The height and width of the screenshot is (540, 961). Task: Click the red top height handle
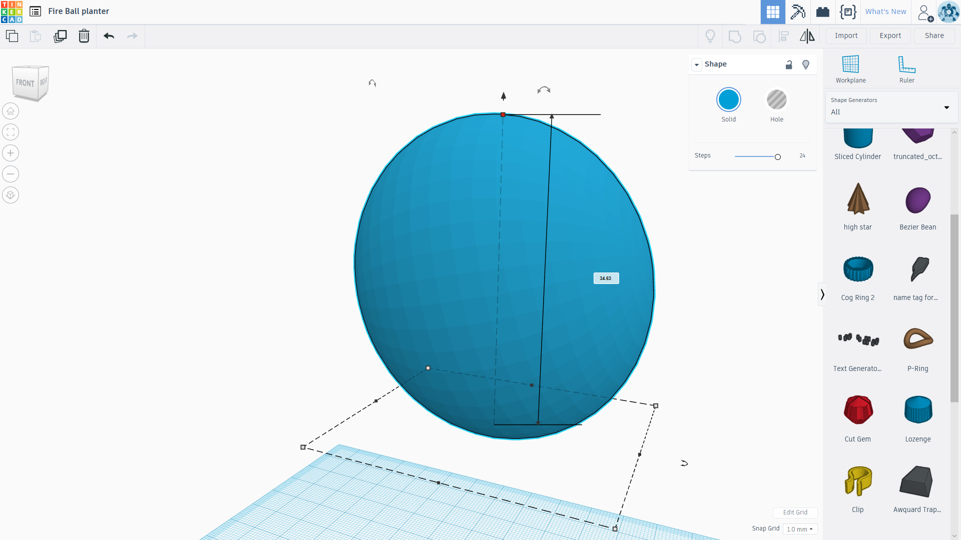503,114
